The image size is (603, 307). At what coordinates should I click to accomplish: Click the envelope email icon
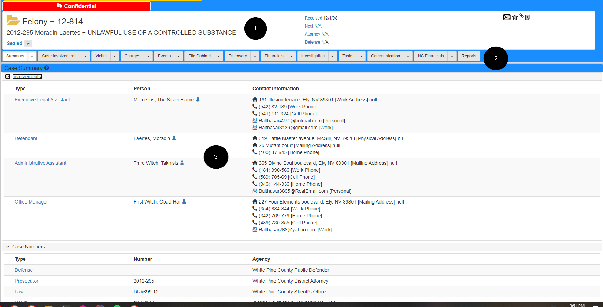pos(507,17)
